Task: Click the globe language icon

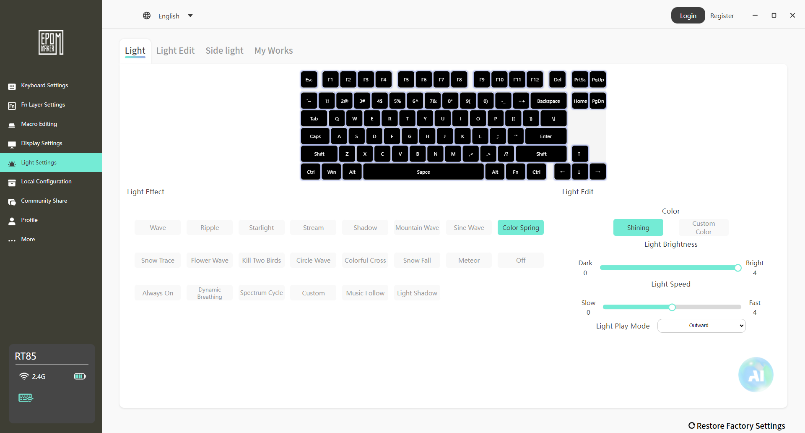Action: pyautogui.click(x=147, y=16)
